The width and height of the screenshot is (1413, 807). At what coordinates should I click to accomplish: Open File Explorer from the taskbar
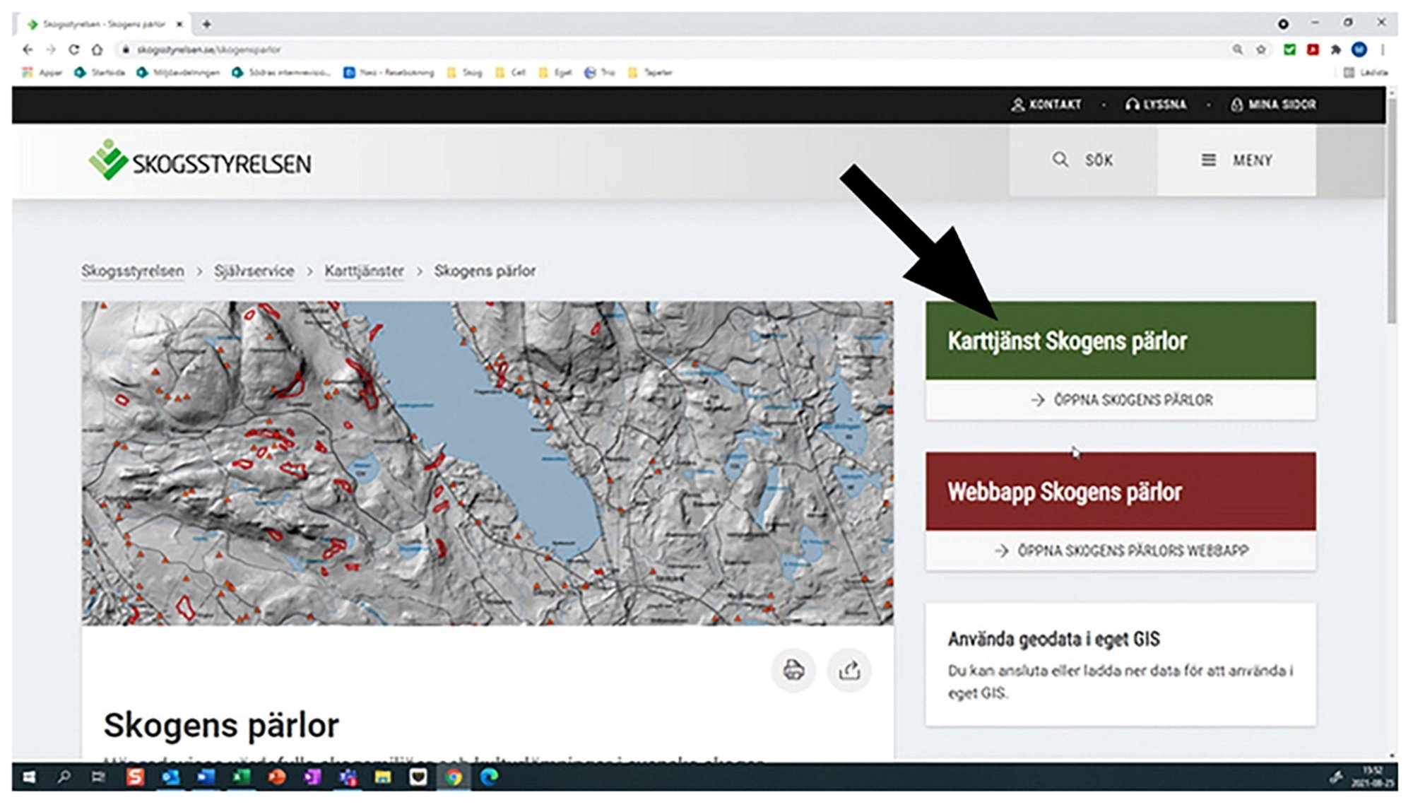point(382,777)
